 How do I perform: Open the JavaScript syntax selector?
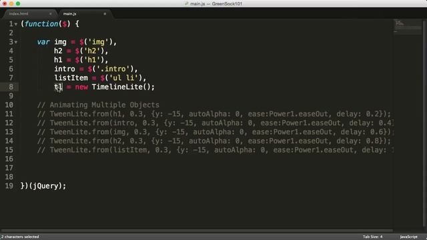[408, 237]
